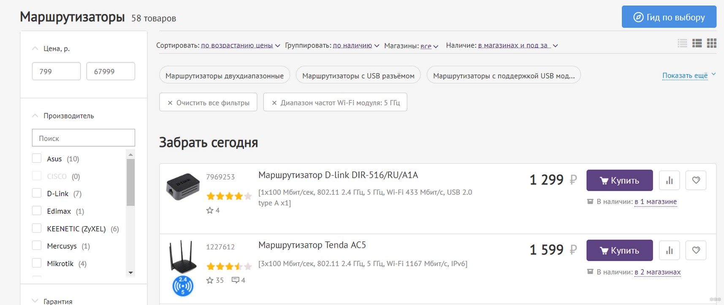Open Наличие availability dropdown
The width and height of the screenshot is (724, 305).
[518, 45]
